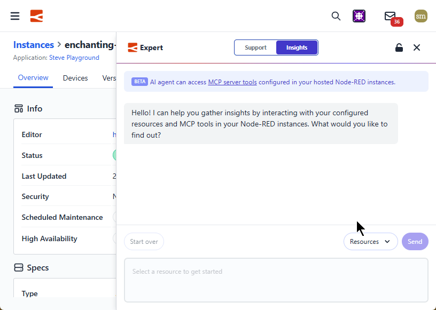
Task: Open the search icon in the top bar
Action: pyautogui.click(x=336, y=16)
